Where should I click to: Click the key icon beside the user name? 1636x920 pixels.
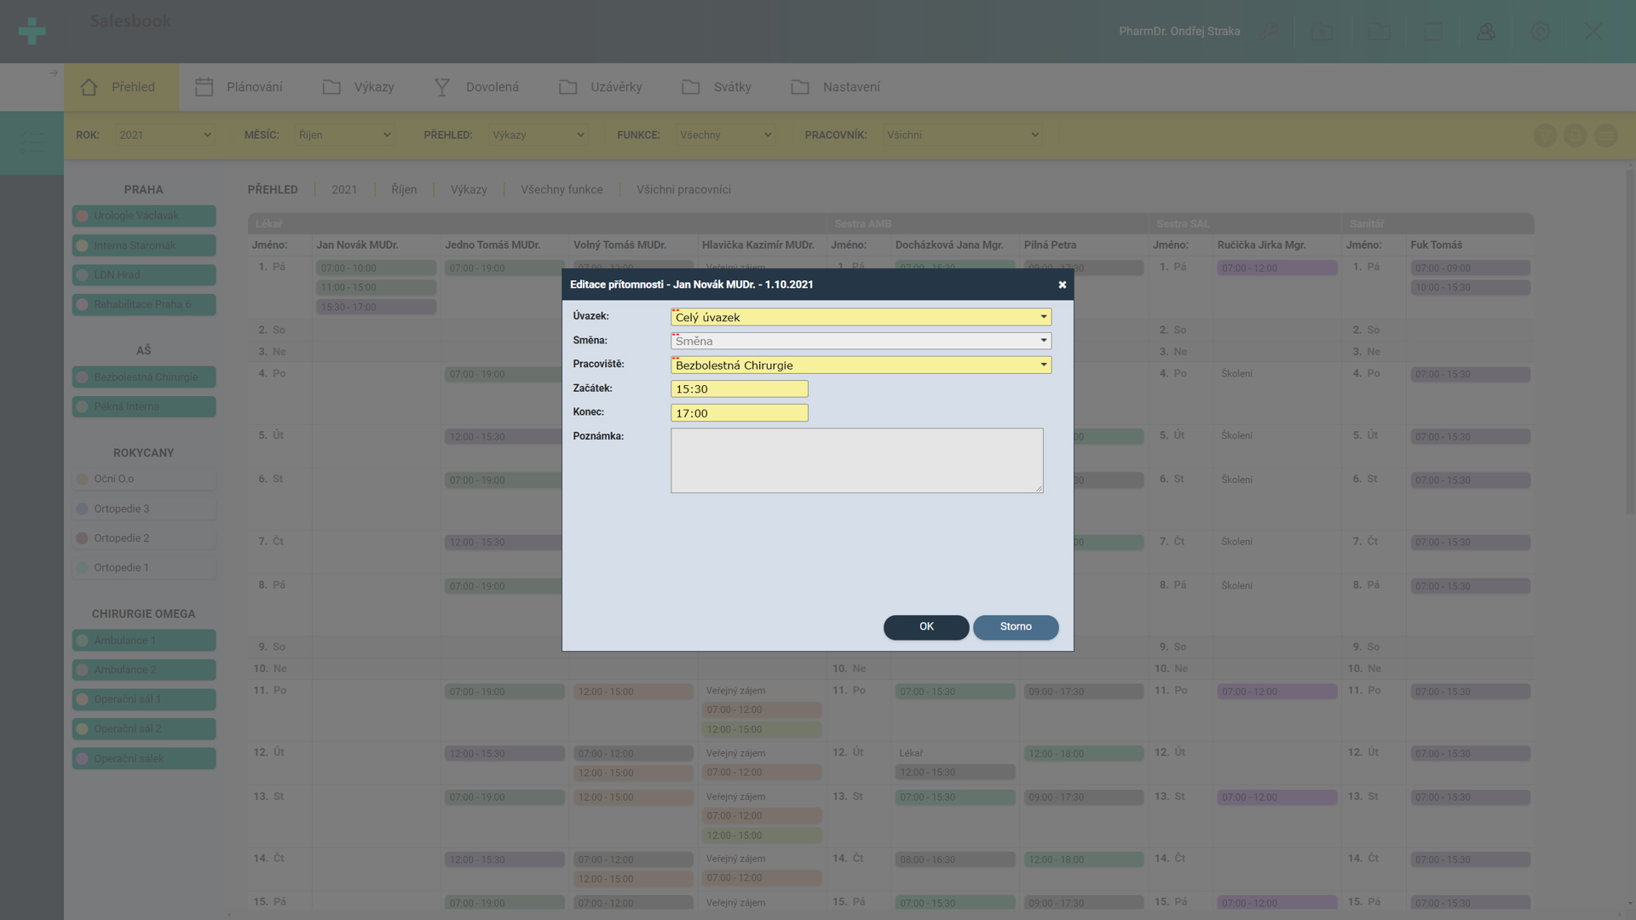pyautogui.click(x=1269, y=32)
